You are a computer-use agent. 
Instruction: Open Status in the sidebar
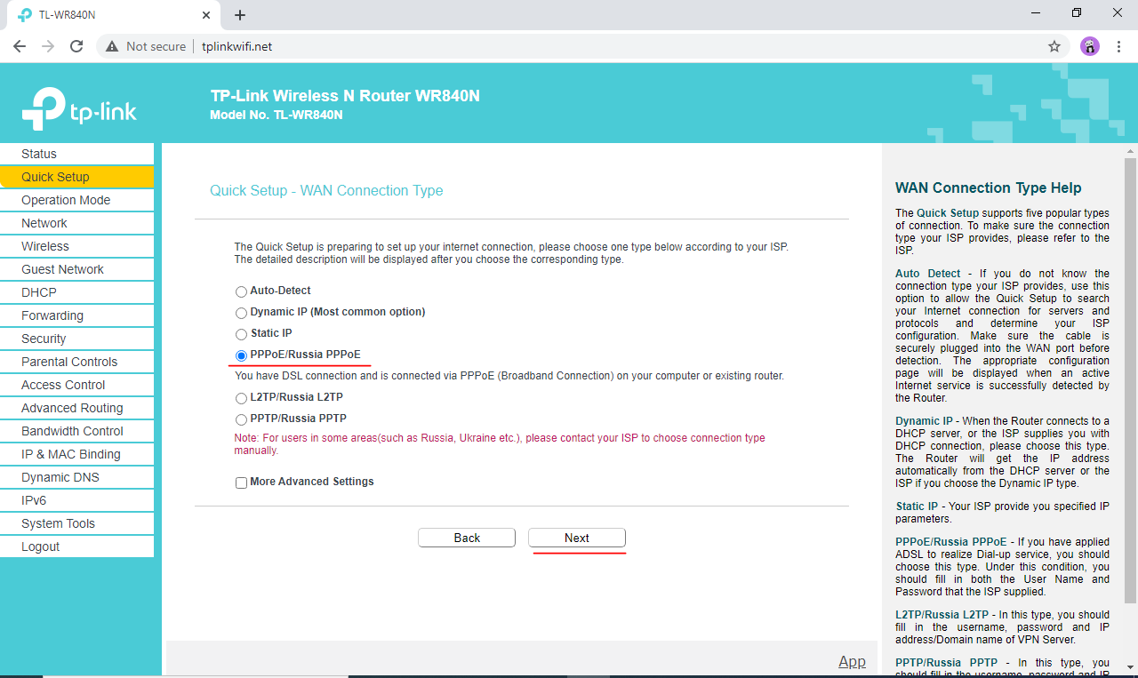76,154
